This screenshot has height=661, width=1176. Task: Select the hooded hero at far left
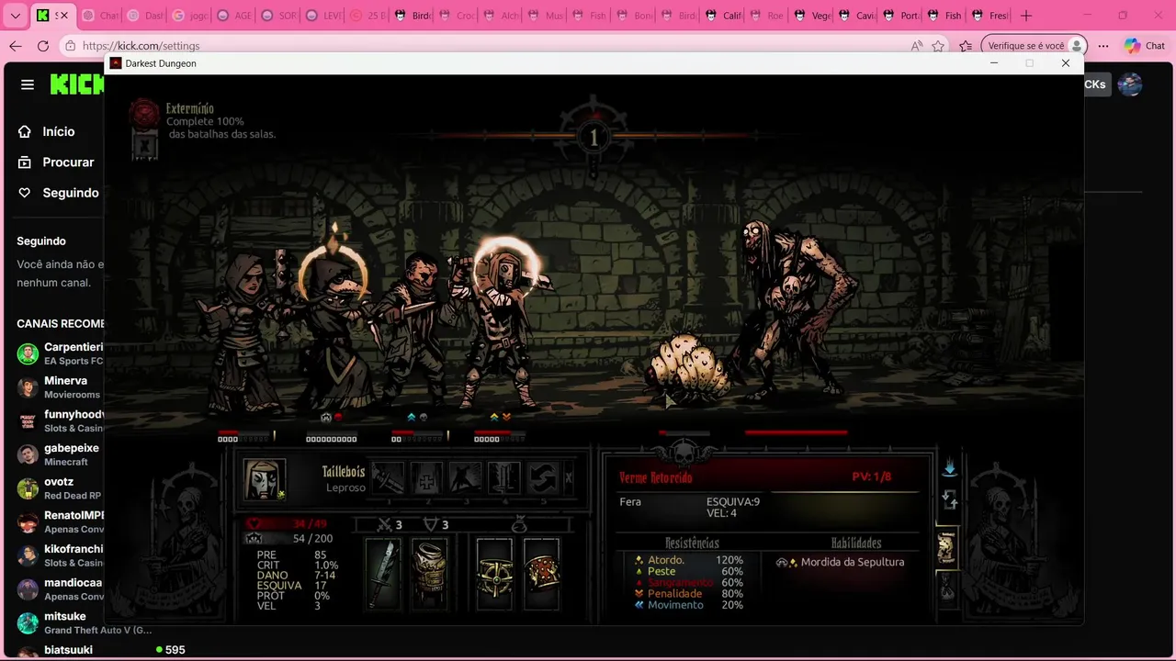[x=243, y=335]
